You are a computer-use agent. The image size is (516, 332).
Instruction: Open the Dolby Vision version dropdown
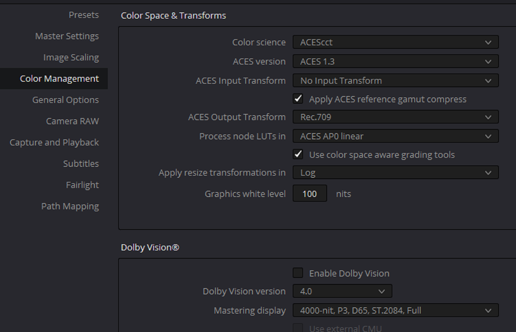342,291
